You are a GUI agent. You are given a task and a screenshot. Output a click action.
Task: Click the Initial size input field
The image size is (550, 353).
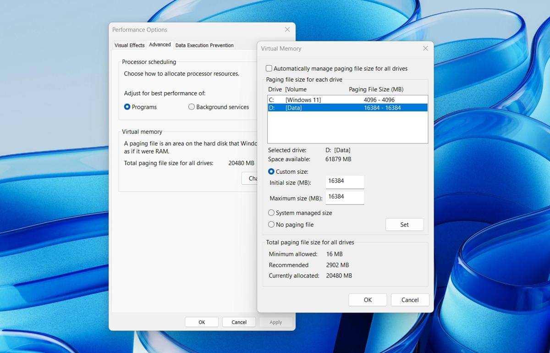pyautogui.click(x=345, y=182)
